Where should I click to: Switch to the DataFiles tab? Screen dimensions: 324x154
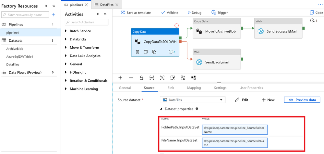pos(107,5)
